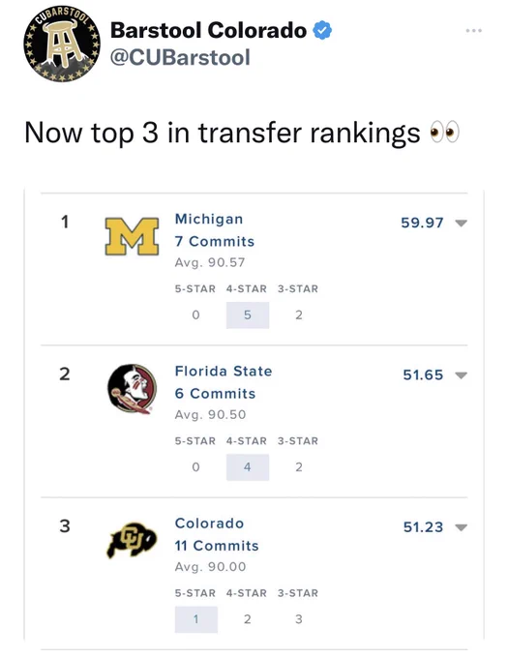Expand Florida State's 51.65 score arrow

[461, 375]
